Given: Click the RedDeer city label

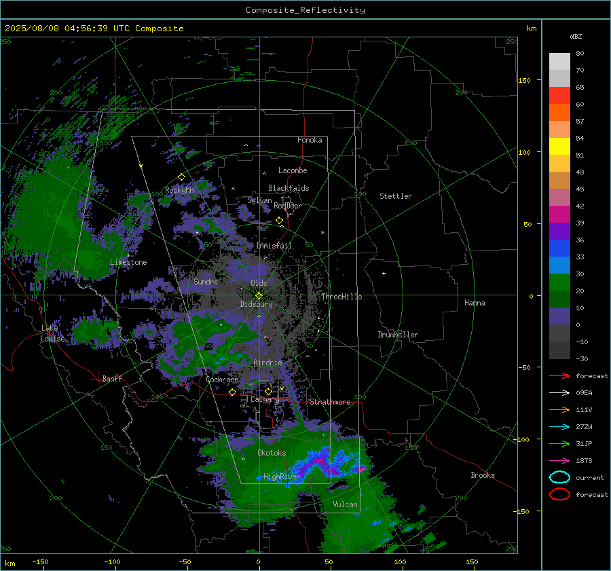Looking at the screenshot, I should [x=288, y=206].
